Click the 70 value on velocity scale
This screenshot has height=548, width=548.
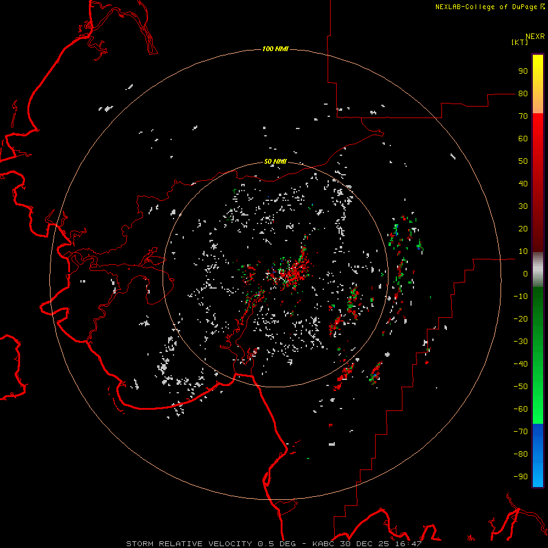point(523,116)
